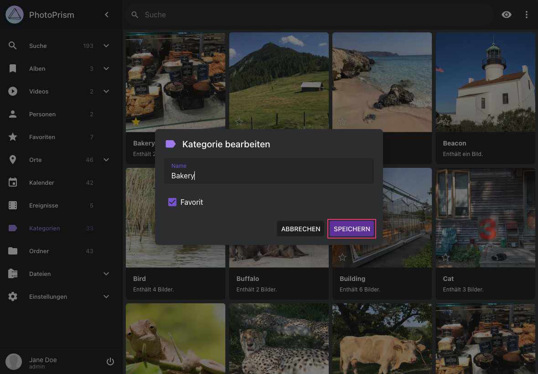Click Jane Doe's avatar image
The height and width of the screenshot is (374, 538).
pos(14,362)
